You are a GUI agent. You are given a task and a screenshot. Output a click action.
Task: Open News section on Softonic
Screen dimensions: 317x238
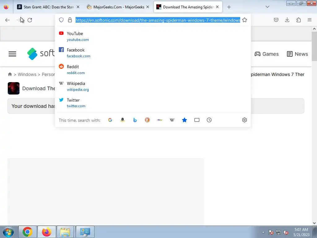pyautogui.click(x=297, y=54)
